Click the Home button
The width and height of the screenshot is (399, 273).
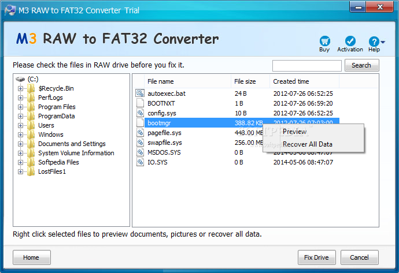point(32,257)
